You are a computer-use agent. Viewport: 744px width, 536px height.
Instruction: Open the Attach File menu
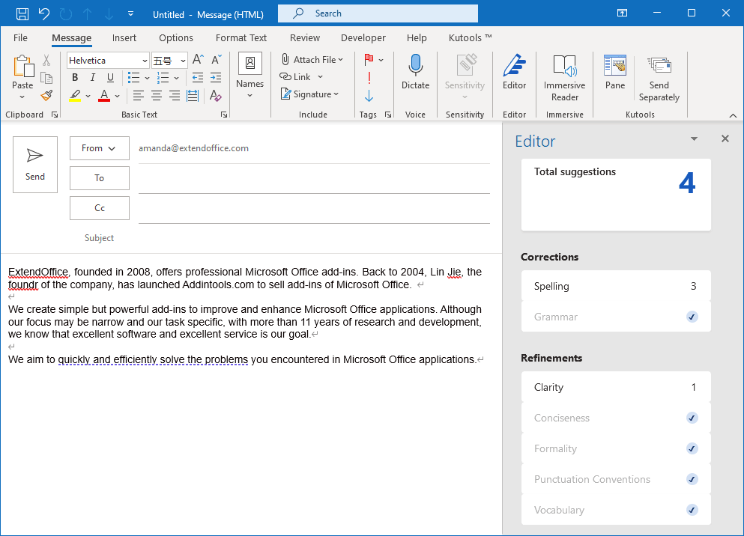click(x=312, y=60)
